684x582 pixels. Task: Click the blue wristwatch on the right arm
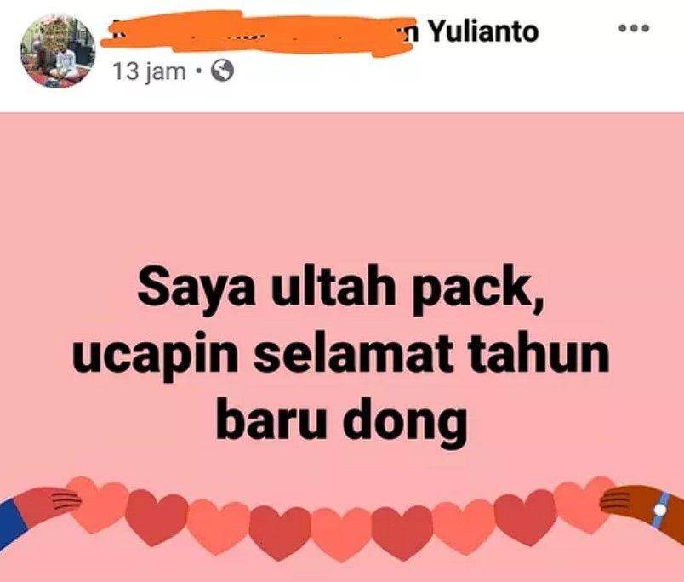662,510
